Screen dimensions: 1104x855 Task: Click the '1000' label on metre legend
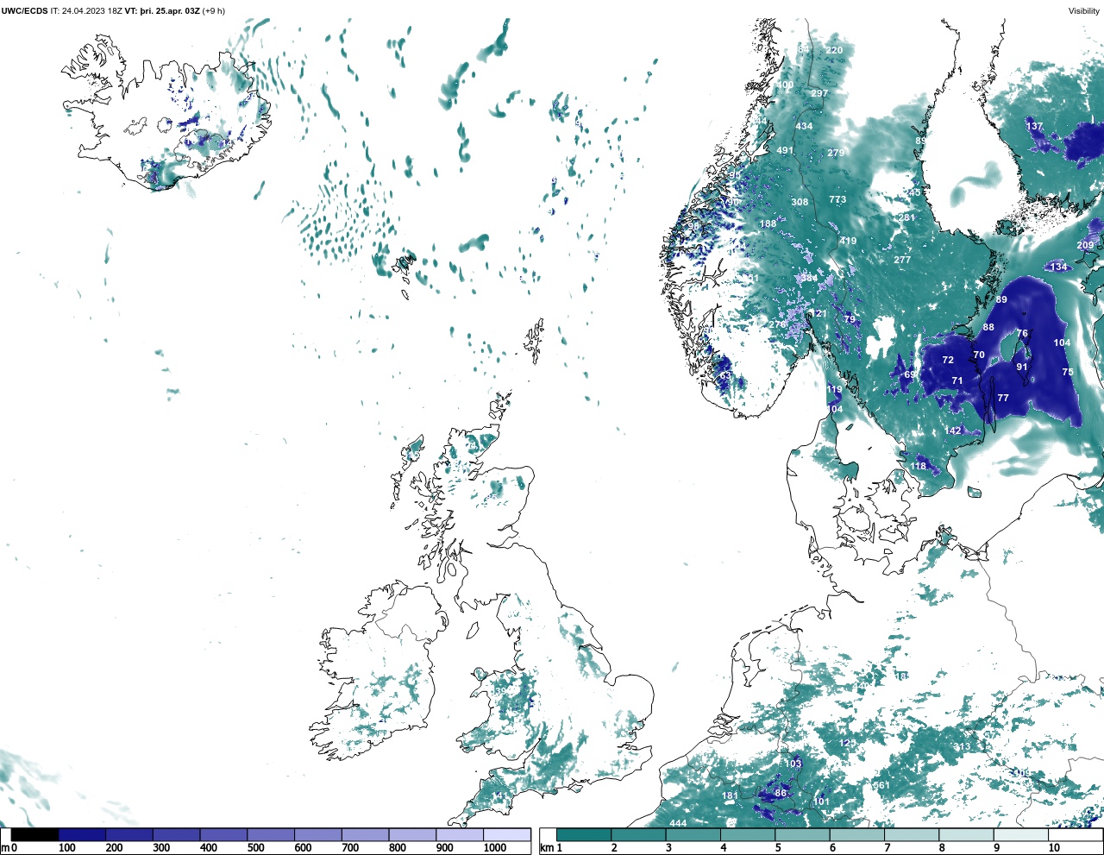pos(494,848)
